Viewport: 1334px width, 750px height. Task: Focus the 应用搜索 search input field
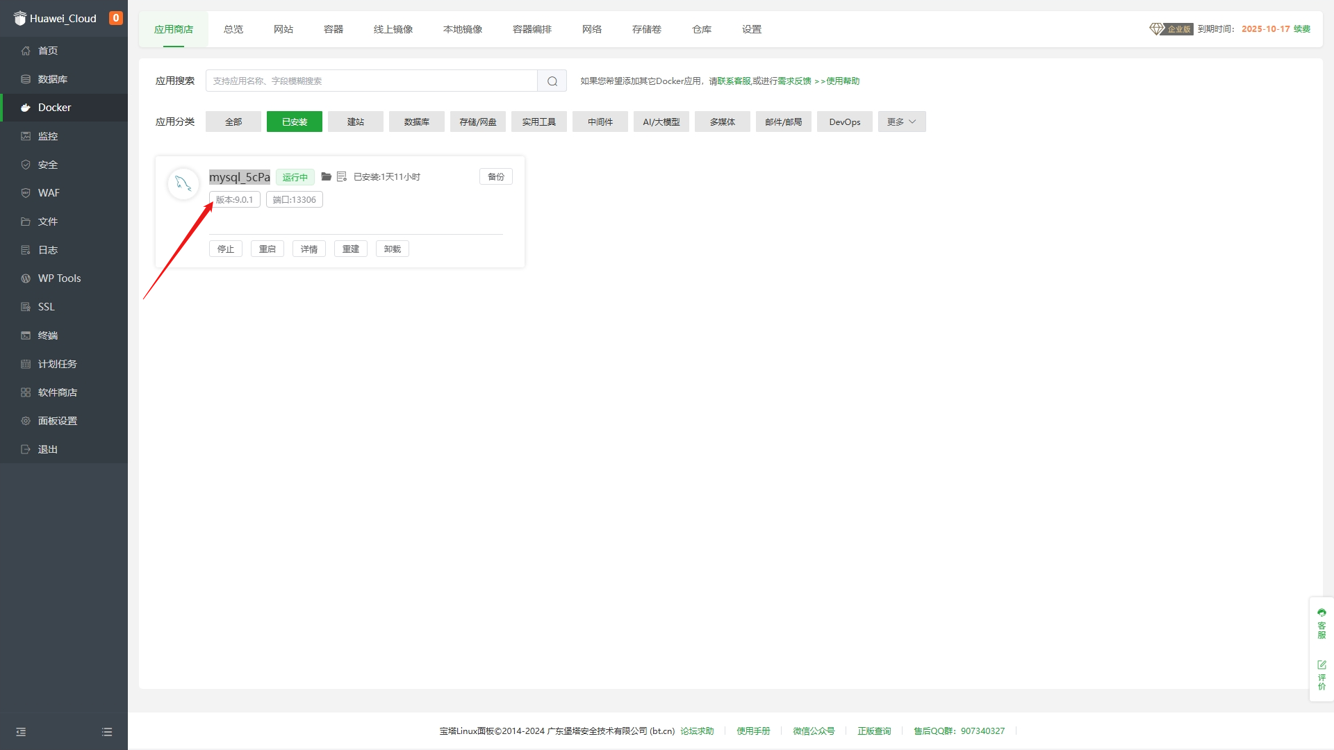click(x=372, y=81)
